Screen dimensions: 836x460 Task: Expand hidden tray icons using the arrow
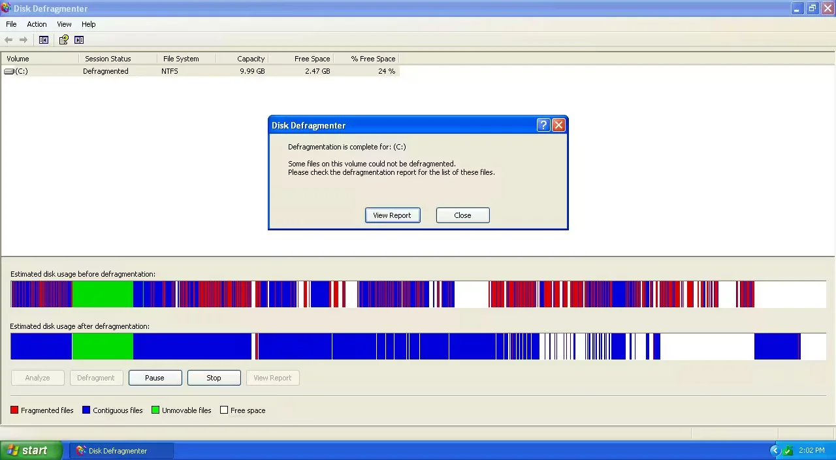pos(775,451)
